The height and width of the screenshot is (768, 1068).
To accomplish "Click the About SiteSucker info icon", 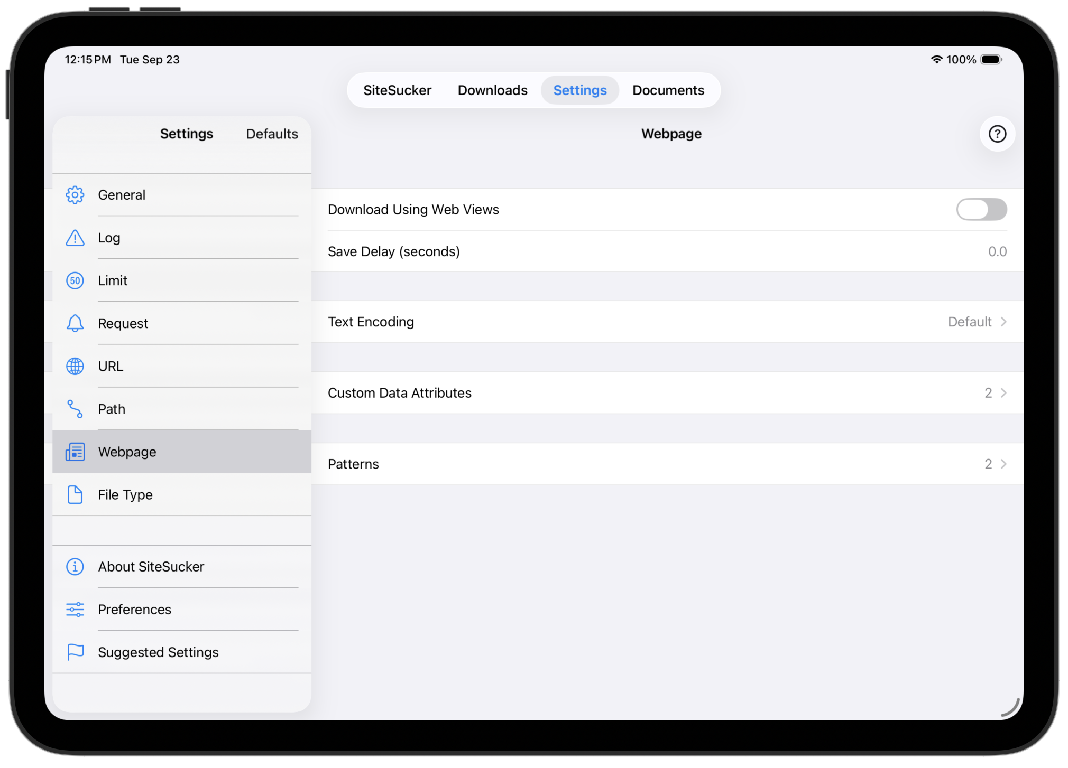I will click(75, 566).
